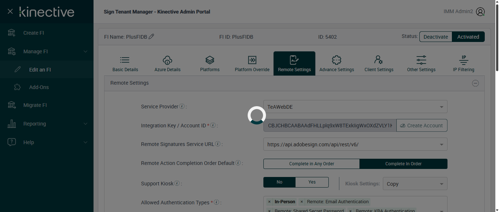Screen dimensions: 499x212
Task: Close the sidebar with the X icon
Action: click(10, 12)
